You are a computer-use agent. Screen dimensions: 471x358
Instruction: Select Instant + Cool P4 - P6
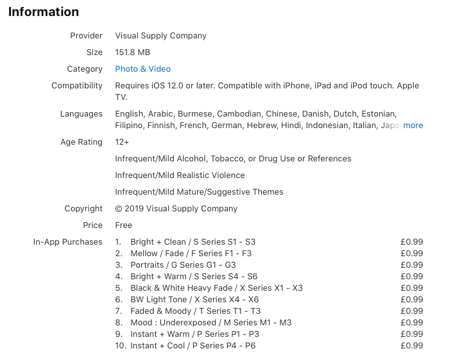[193, 346]
